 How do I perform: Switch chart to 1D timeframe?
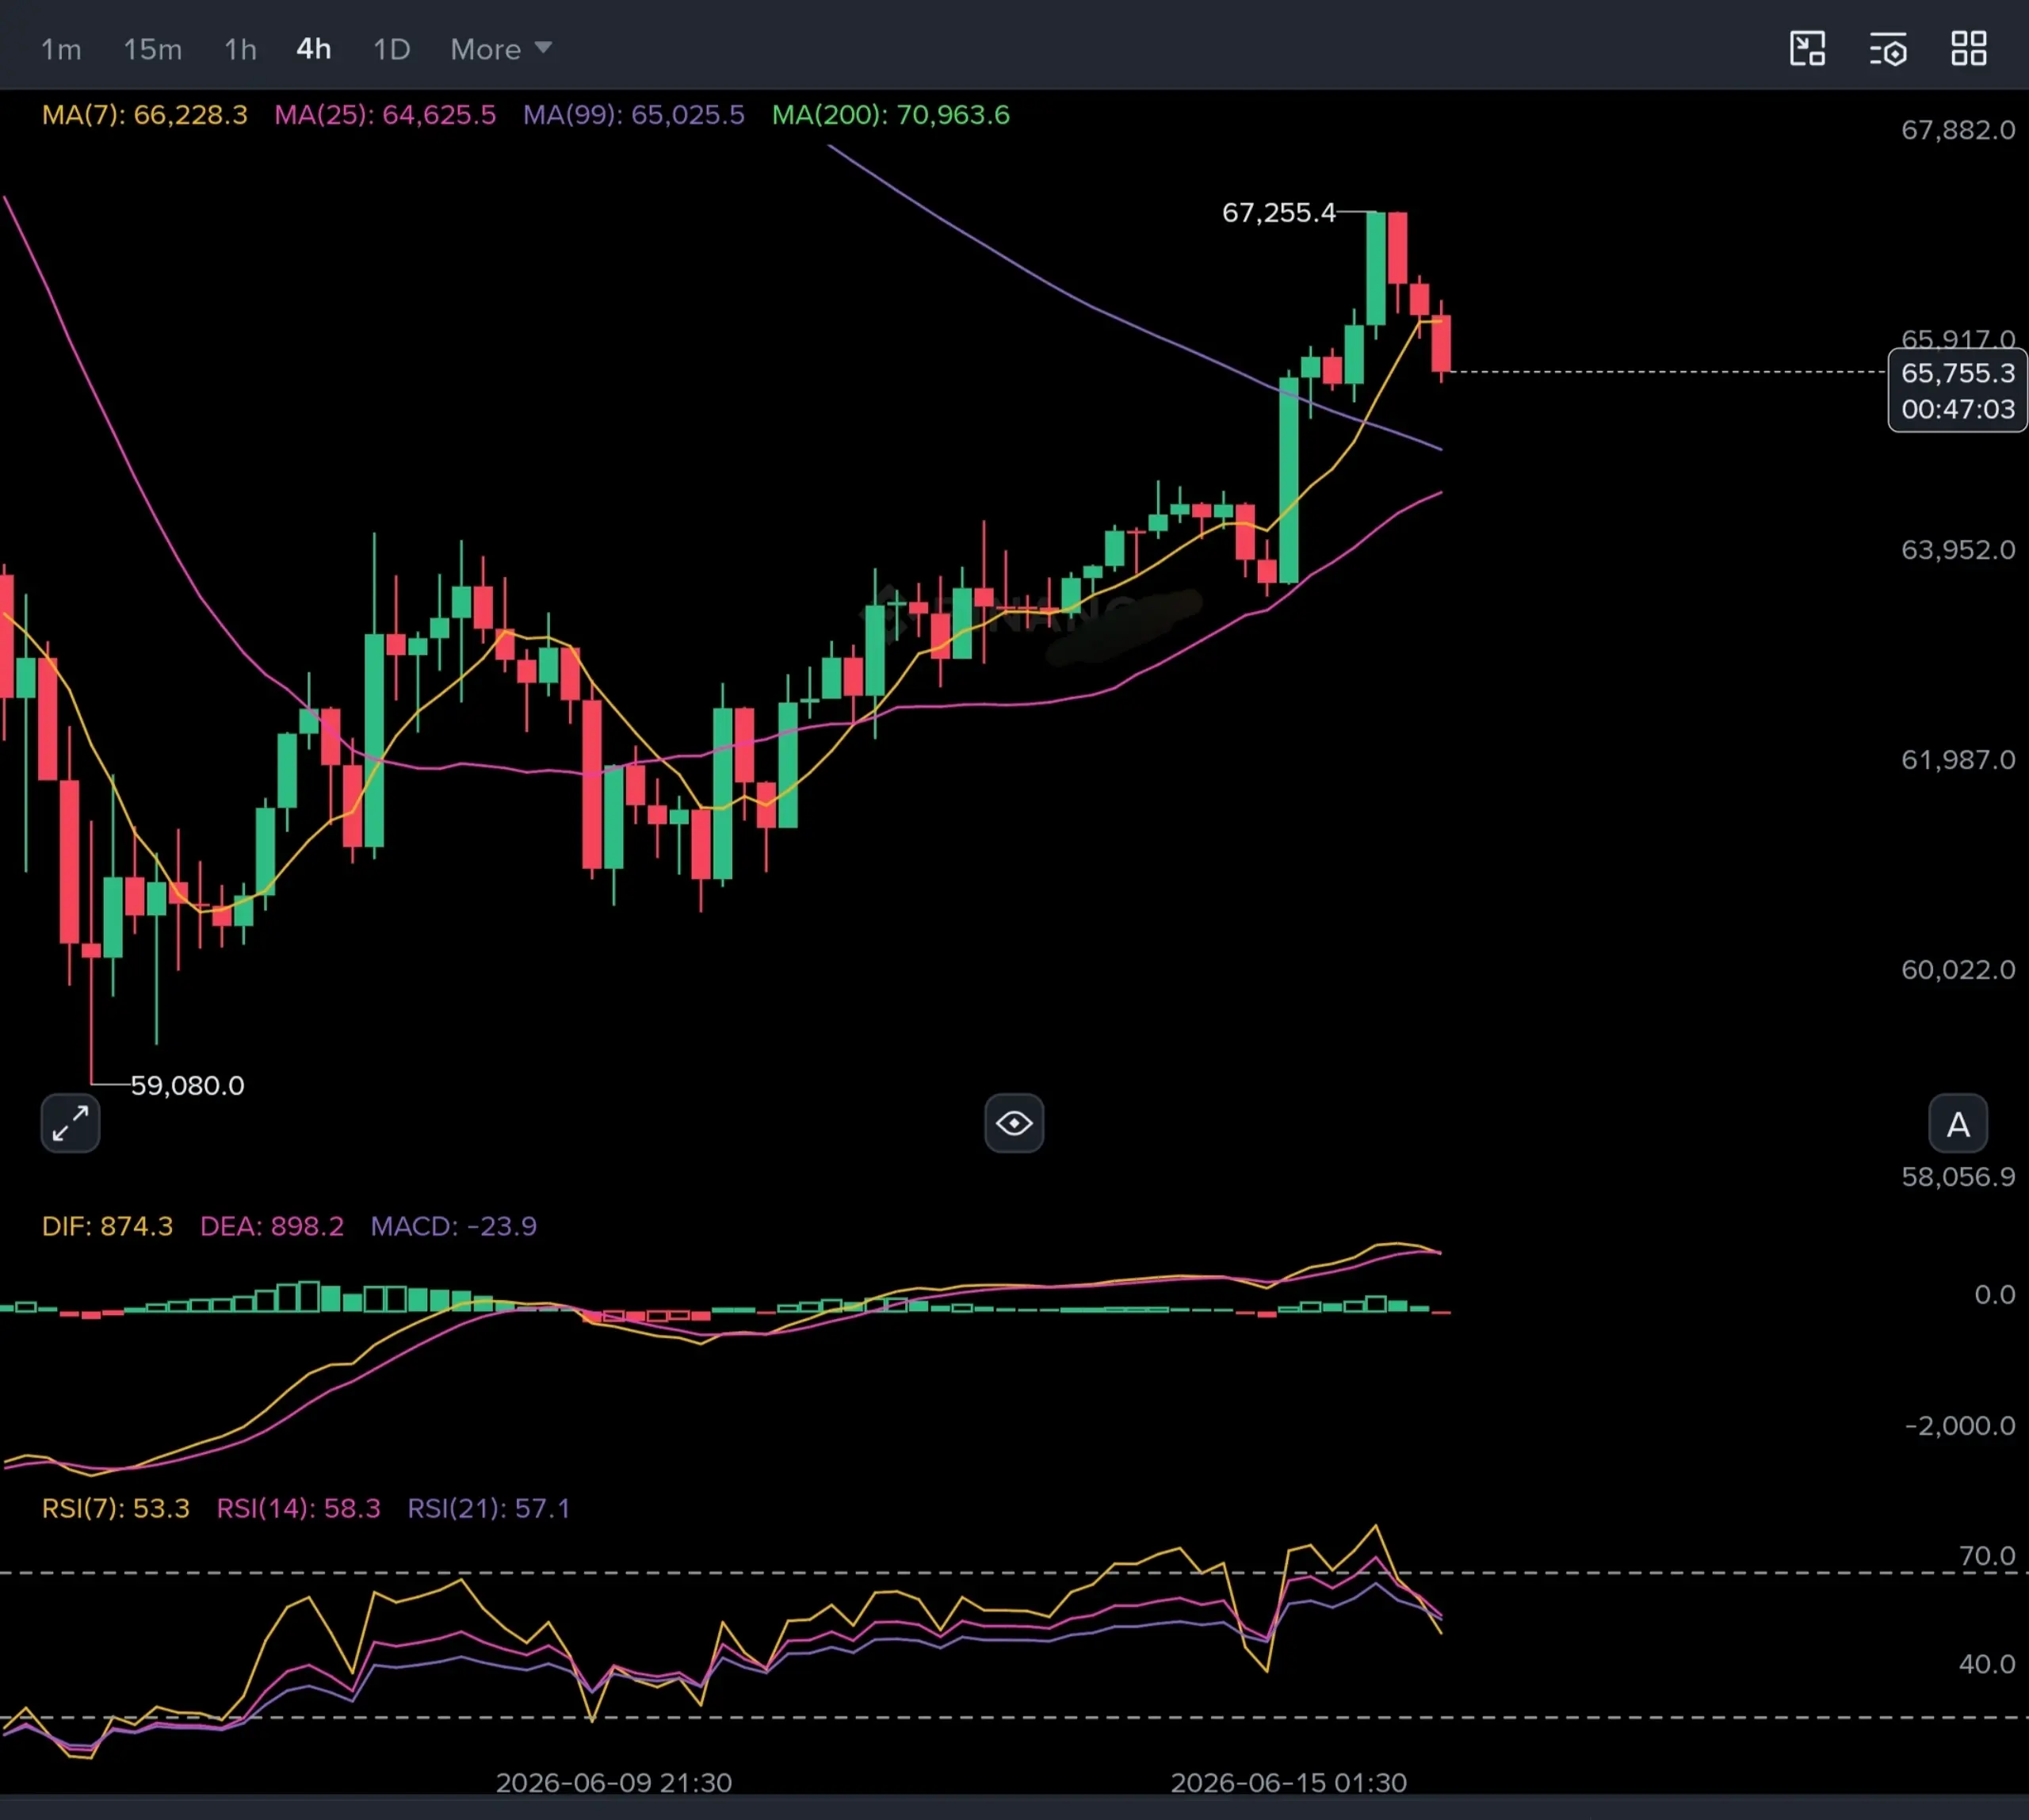coord(391,49)
